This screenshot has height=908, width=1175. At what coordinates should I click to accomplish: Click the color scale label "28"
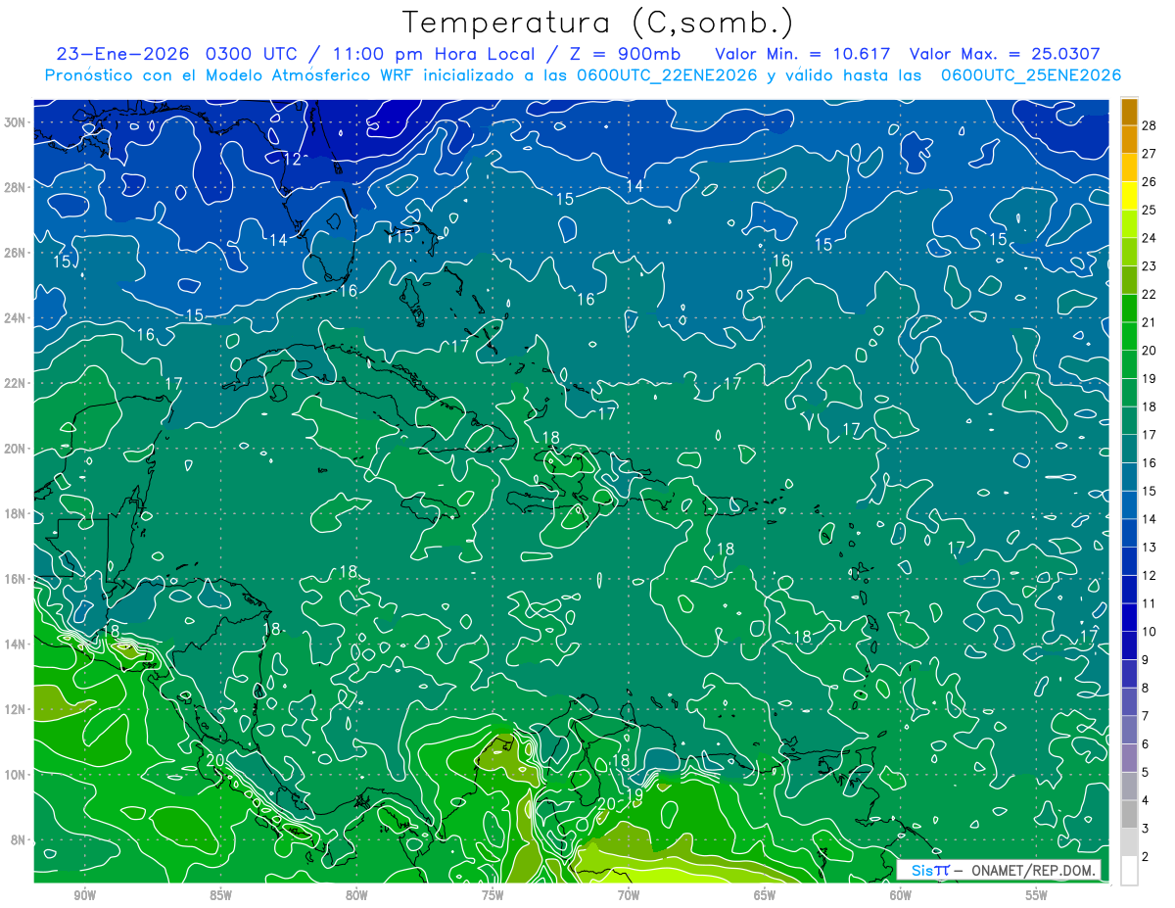point(1150,125)
